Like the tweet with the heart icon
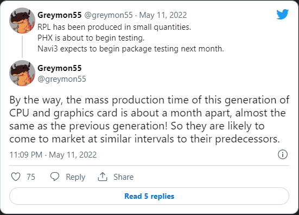 point(16,177)
